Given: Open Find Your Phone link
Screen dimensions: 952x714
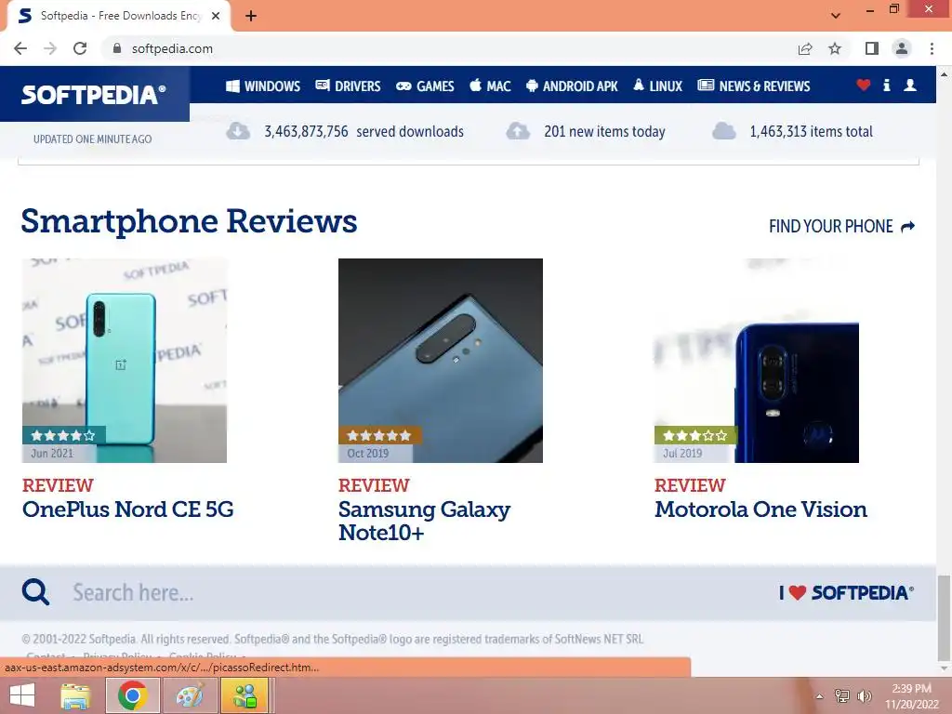Looking at the screenshot, I should click(x=841, y=227).
